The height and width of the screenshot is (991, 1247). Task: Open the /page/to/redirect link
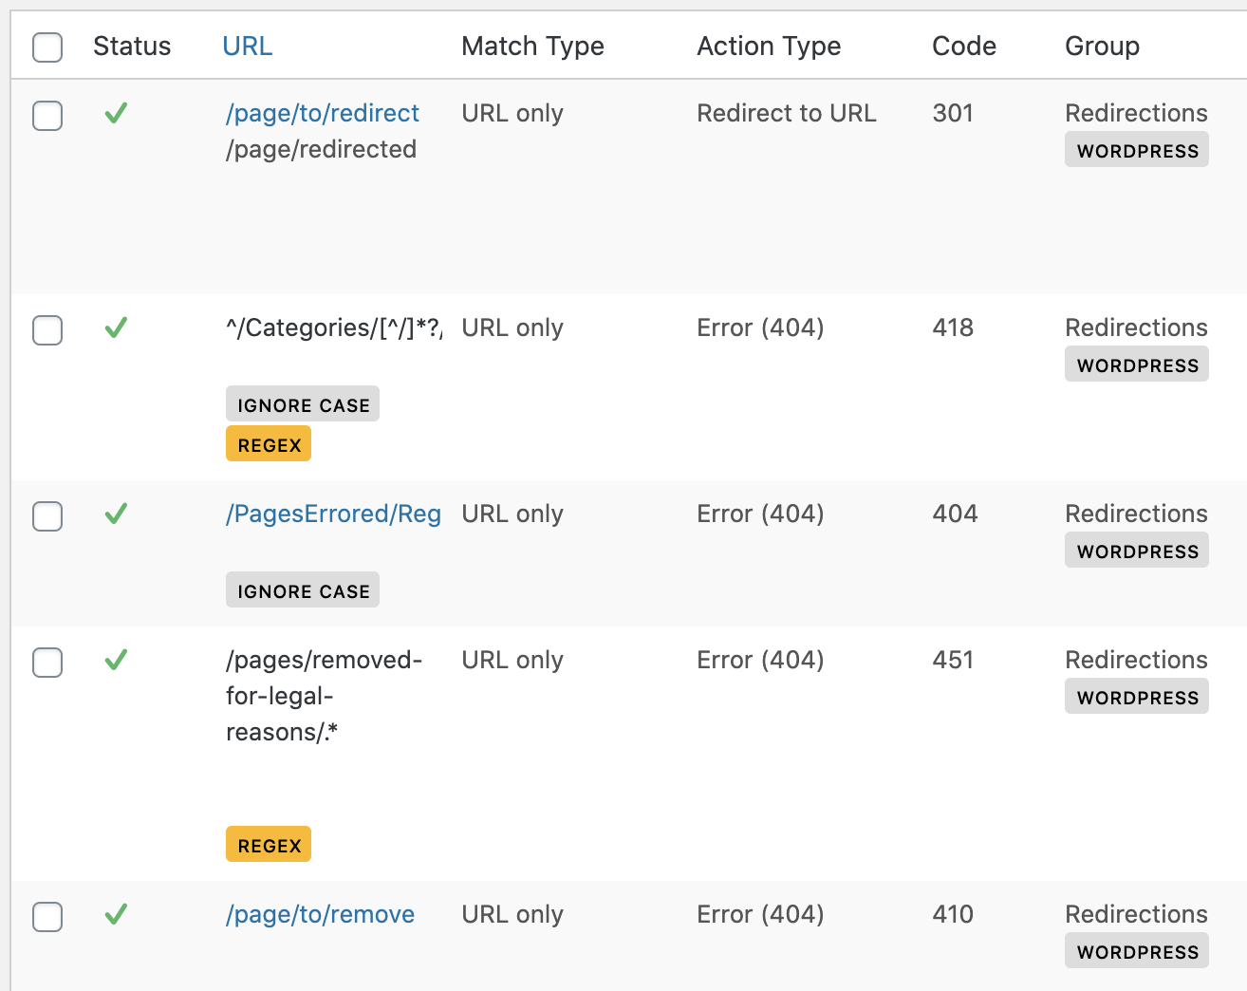click(x=323, y=113)
